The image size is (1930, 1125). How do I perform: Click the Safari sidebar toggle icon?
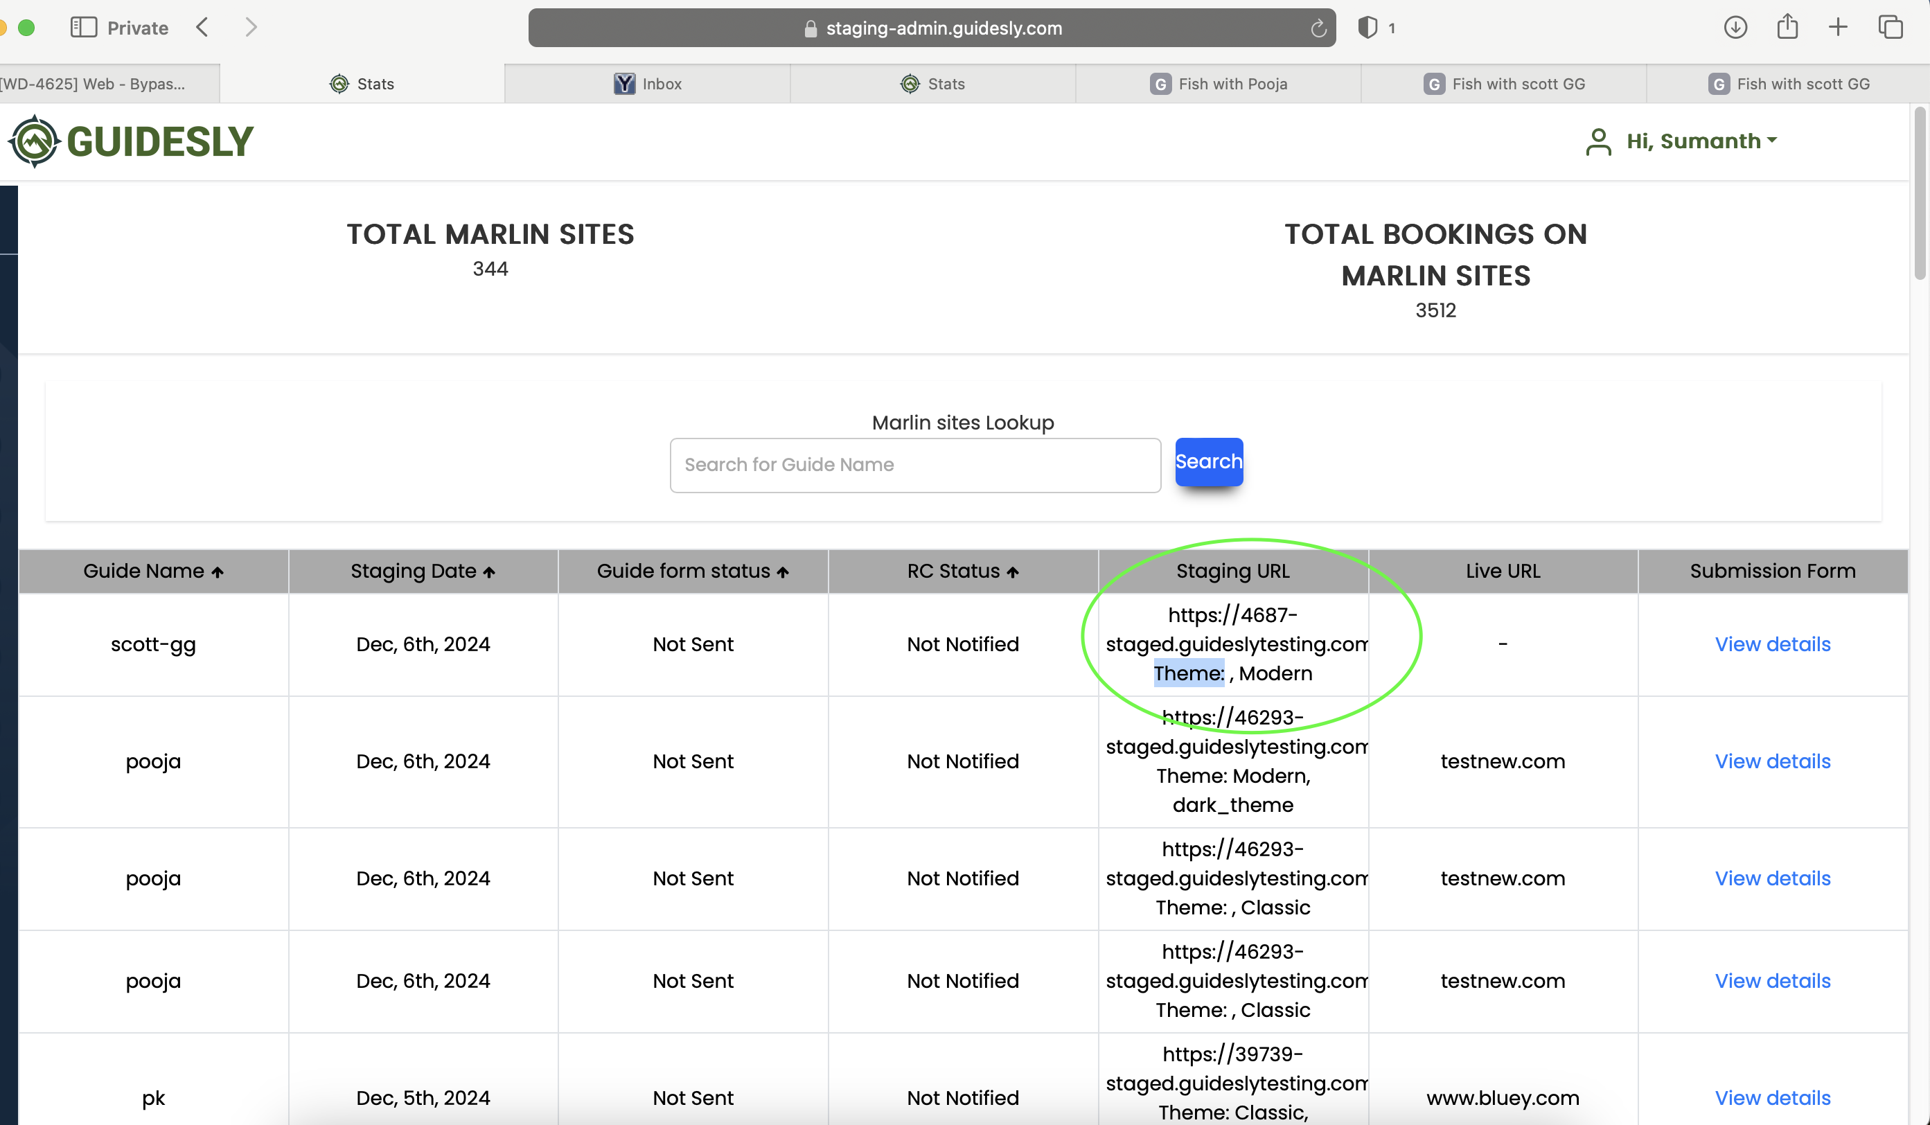(84, 28)
